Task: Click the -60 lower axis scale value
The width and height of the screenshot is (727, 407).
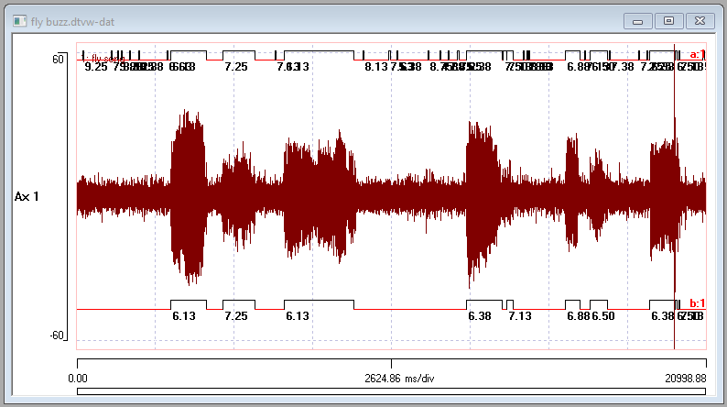Action: click(57, 335)
